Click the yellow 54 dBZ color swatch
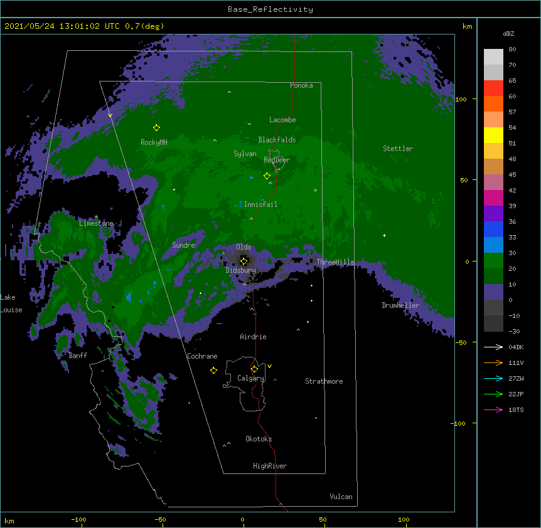Screen dimensions: 541x528 coord(493,135)
